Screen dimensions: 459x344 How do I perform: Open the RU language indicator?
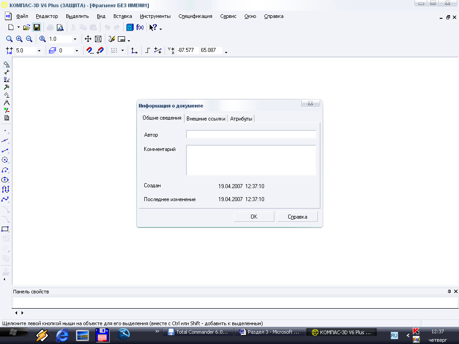pos(394,335)
